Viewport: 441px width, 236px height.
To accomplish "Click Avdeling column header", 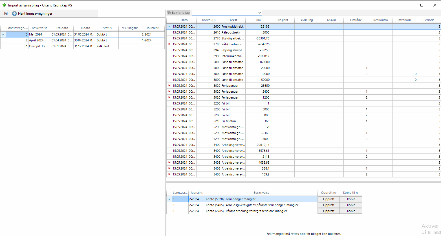I will coord(307,20).
